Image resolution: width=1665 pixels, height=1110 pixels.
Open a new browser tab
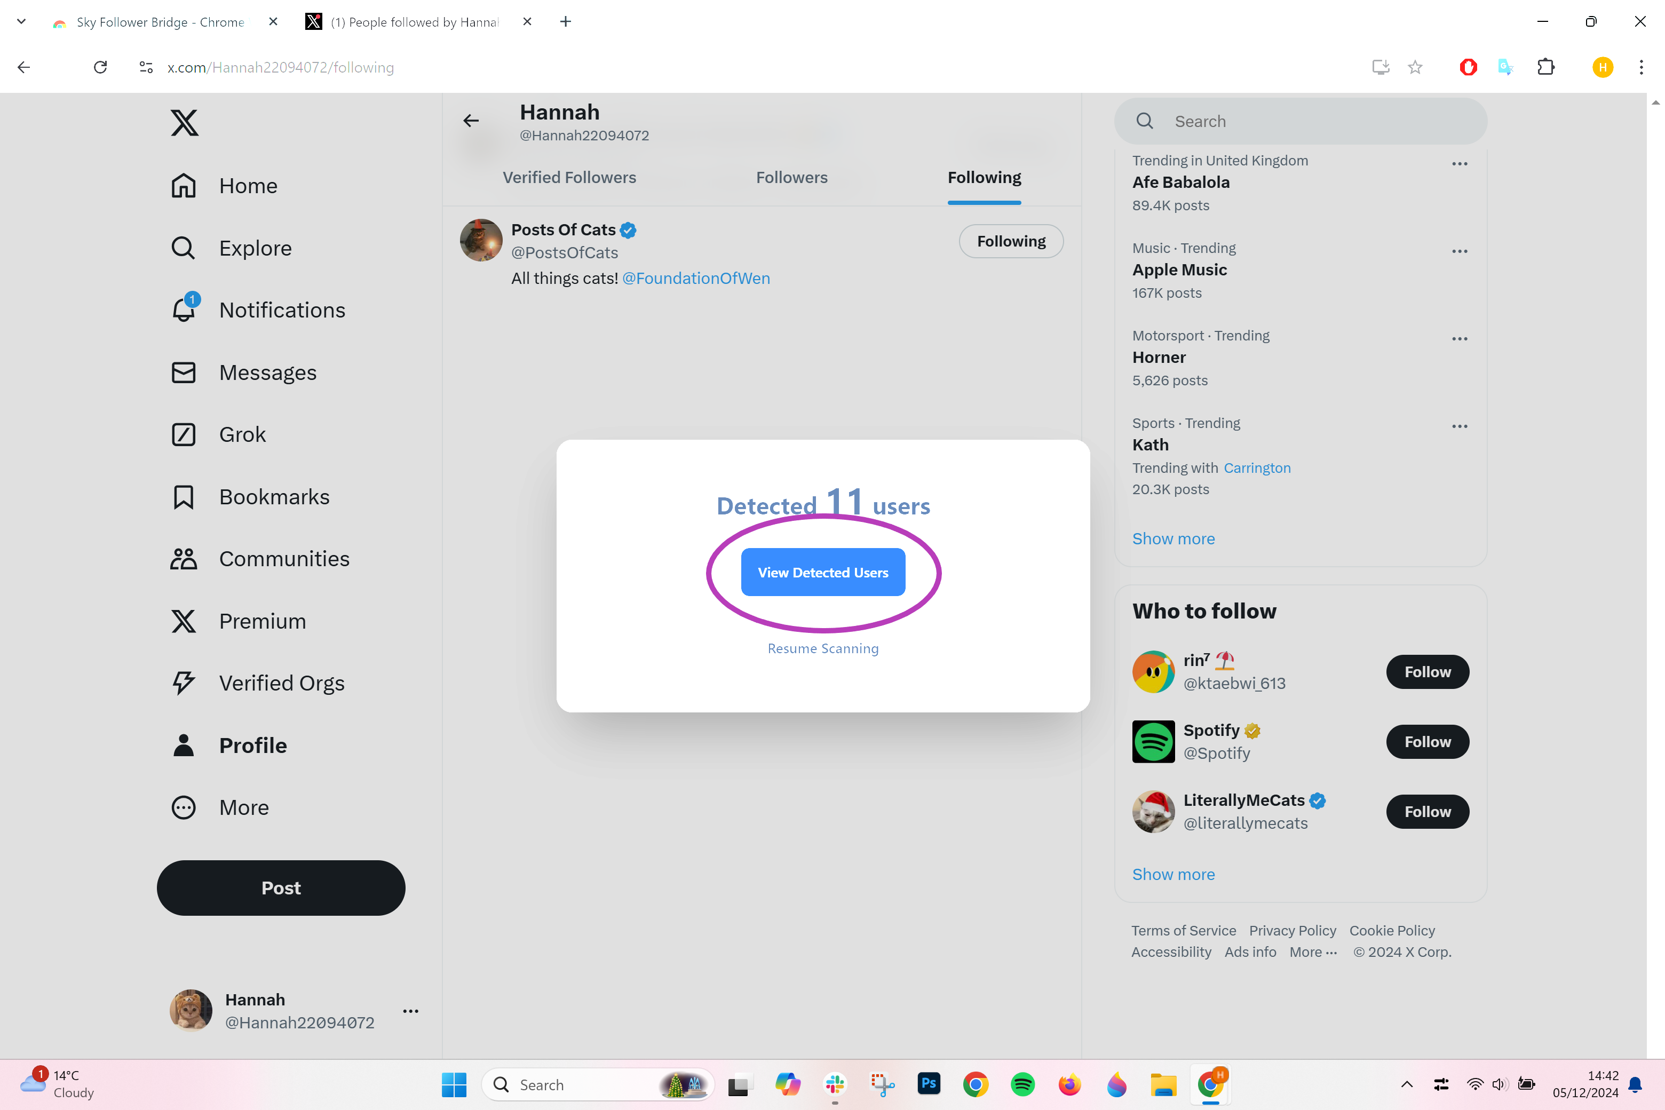click(566, 22)
